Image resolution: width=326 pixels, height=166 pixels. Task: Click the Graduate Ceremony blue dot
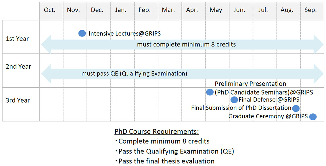point(313,117)
